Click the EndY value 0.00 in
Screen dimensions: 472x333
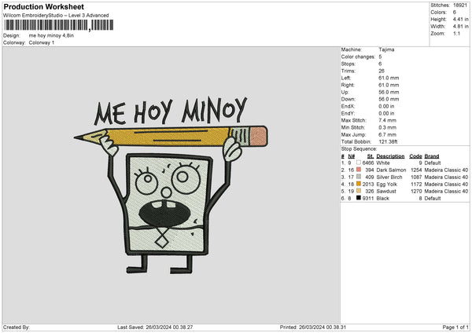tap(386, 114)
